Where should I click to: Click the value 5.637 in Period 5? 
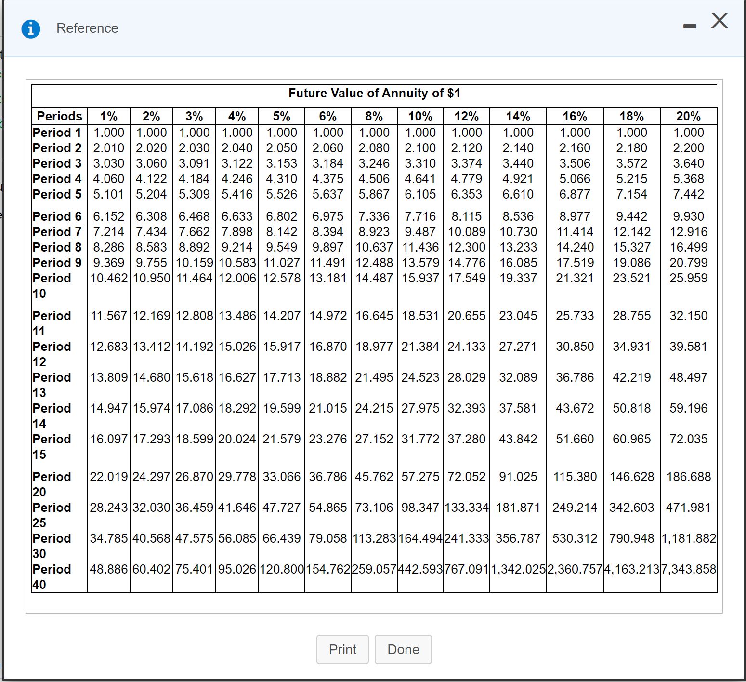[x=328, y=194]
